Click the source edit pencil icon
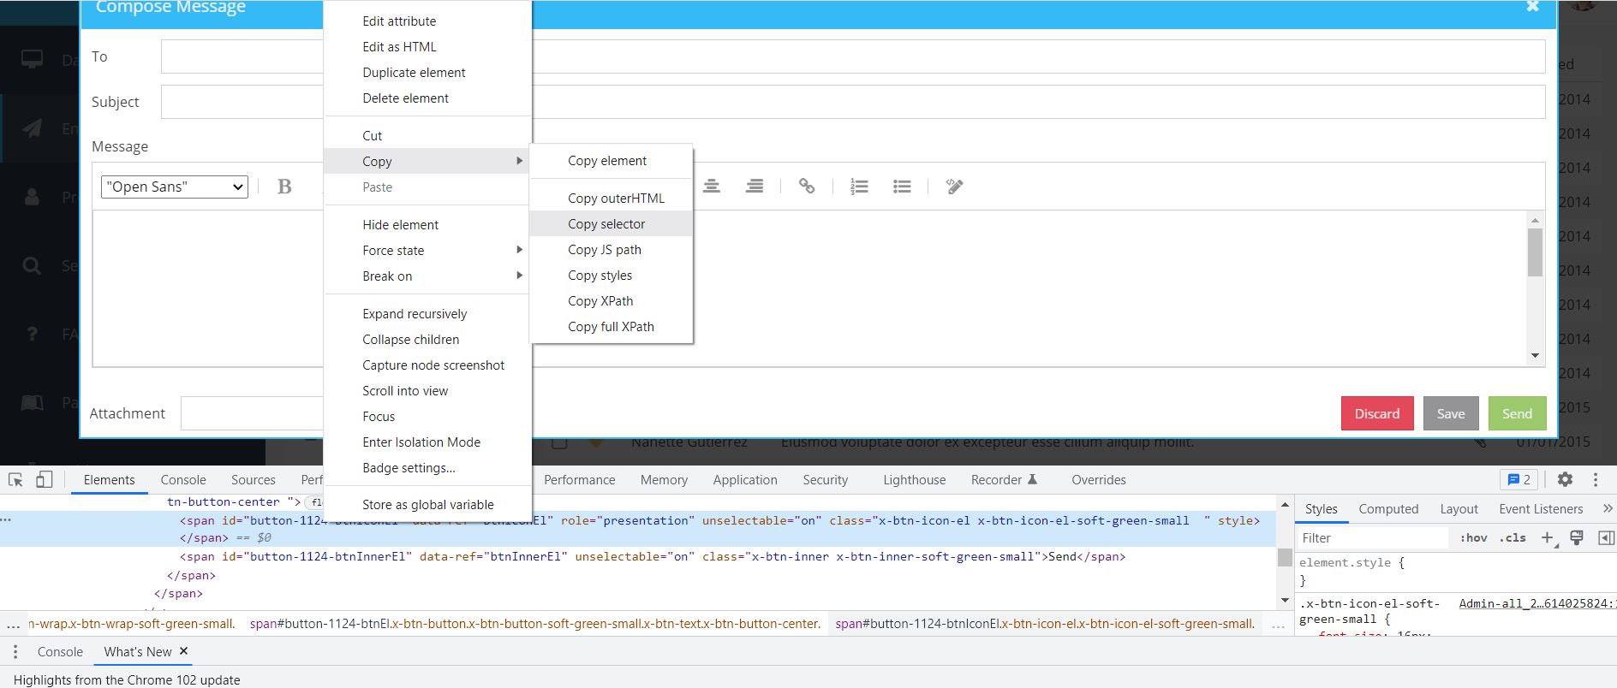The image size is (1617, 688). click(x=954, y=186)
